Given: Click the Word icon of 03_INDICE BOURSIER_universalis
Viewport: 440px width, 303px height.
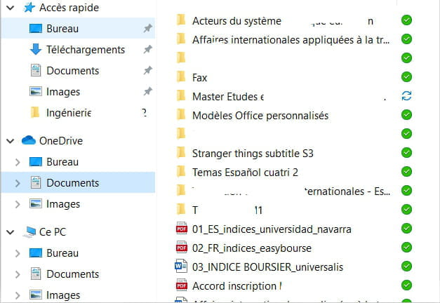Looking at the screenshot, I should coord(181,267).
